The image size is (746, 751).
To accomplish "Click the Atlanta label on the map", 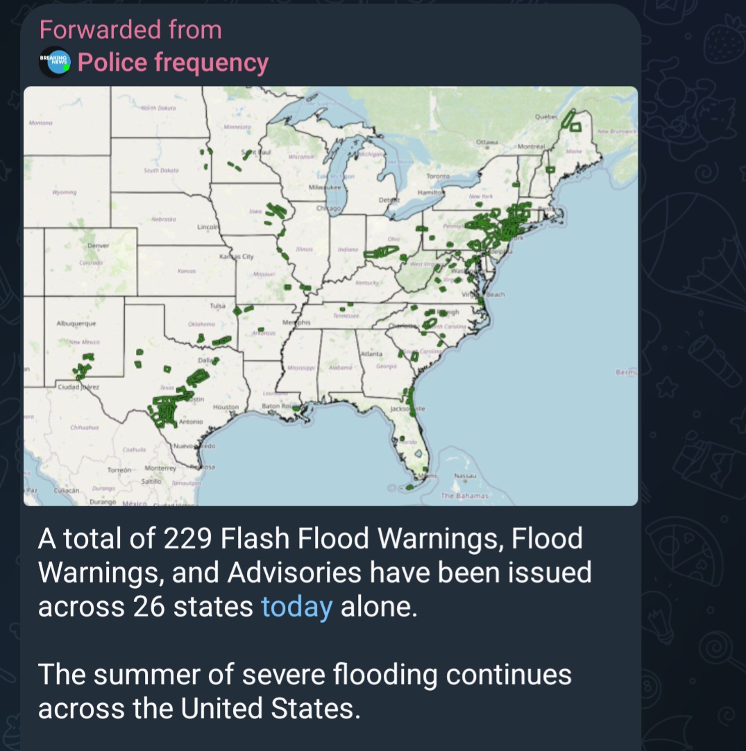I will (x=371, y=355).
